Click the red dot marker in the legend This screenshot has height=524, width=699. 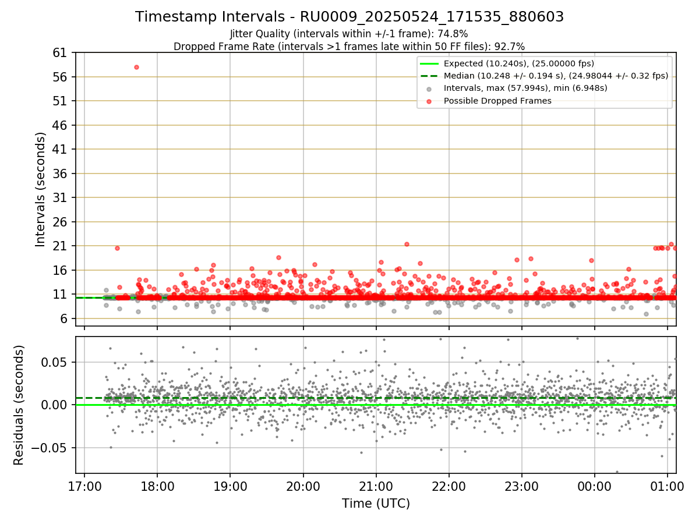429,101
